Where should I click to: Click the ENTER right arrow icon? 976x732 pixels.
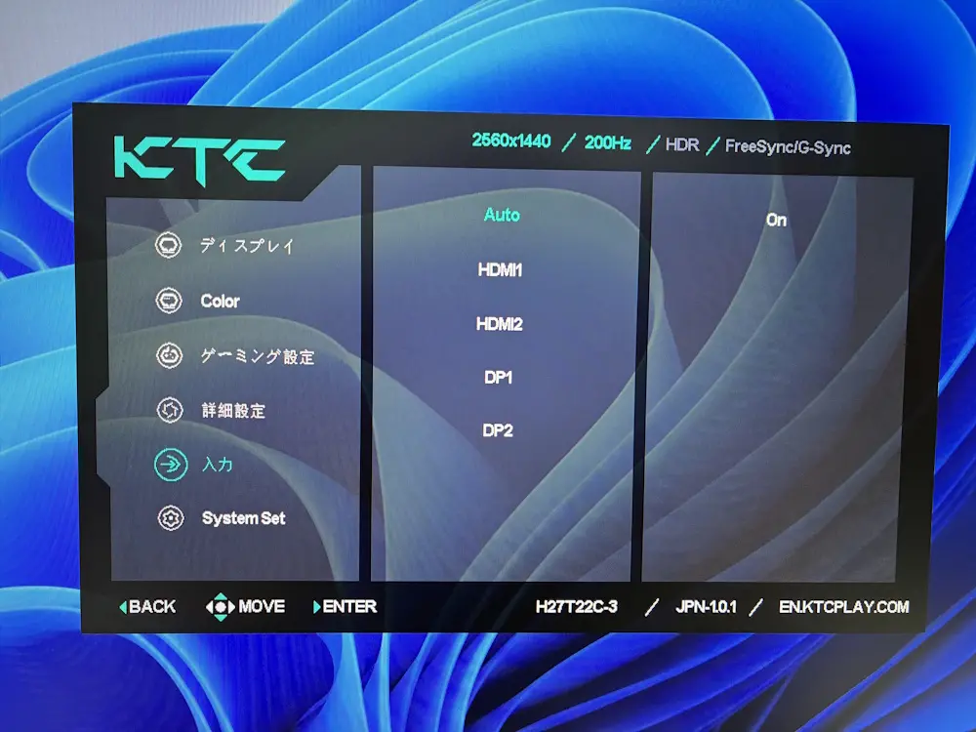(317, 607)
